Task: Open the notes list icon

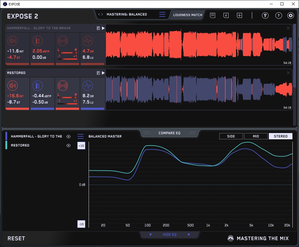Action: (212, 15)
